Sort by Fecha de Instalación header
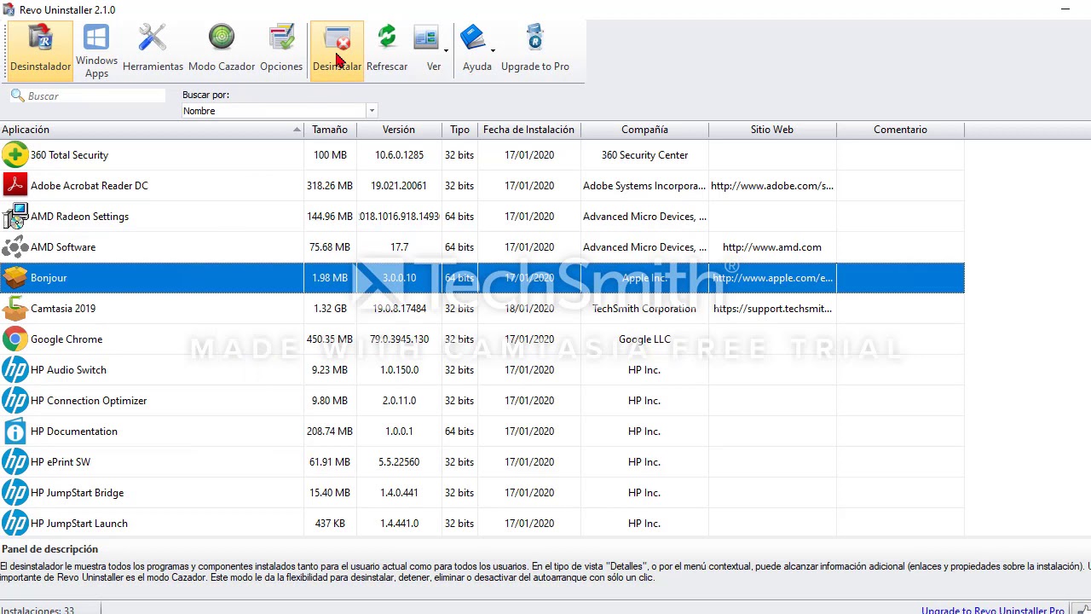The width and height of the screenshot is (1091, 614). coord(528,130)
